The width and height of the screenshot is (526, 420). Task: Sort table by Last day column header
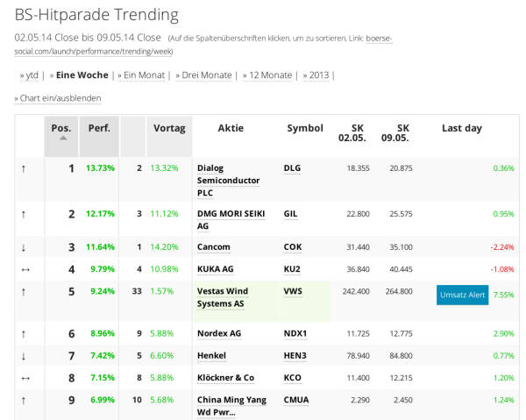point(461,128)
